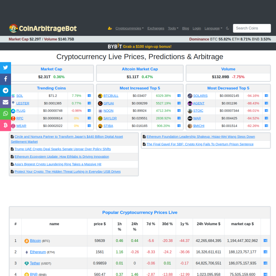Open the WAR coin link

click(x=197, y=118)
